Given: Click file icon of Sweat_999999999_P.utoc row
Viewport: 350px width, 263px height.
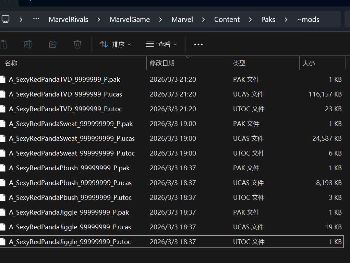Looking at the screenshot, I should pyautogui.click(x=2, y=153).
